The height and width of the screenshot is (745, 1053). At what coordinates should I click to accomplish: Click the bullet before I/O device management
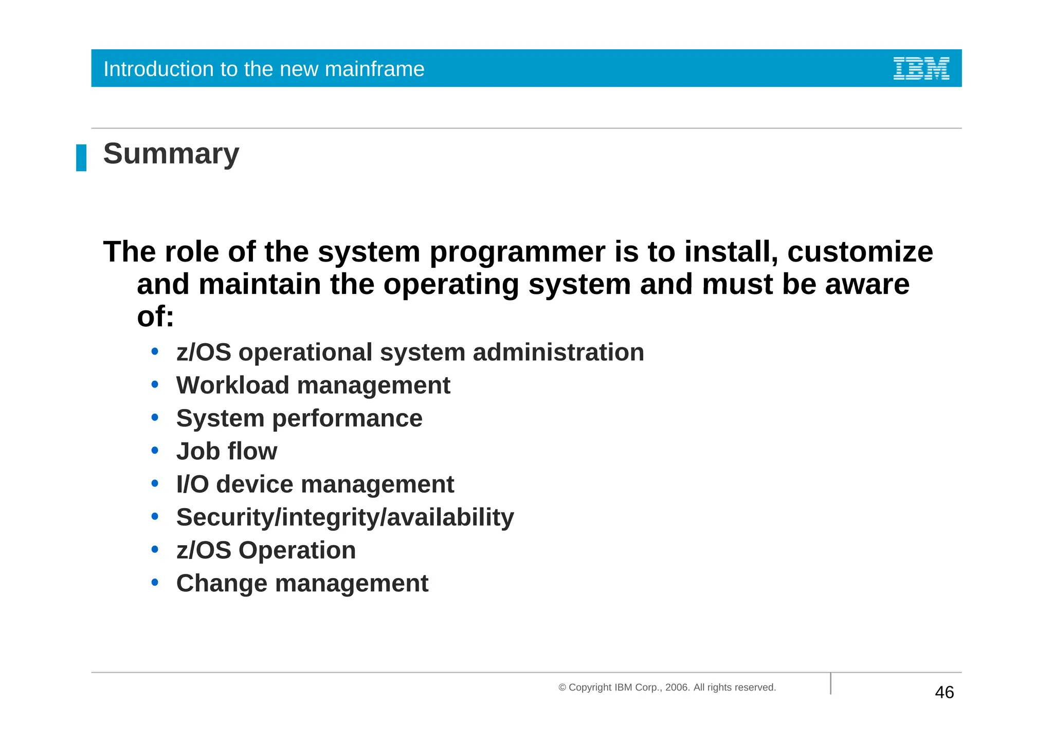tap(155, 483)
